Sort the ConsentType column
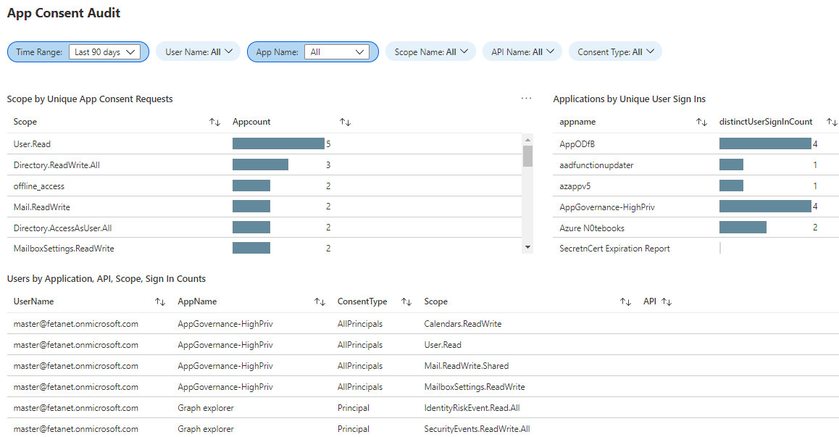Viewport: 839px width, 437px height. (406, 301)
